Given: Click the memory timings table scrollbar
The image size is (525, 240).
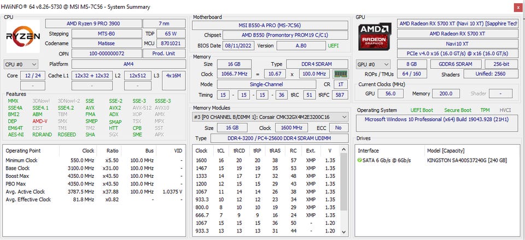Looking at the screenshot, I should tap(344, 191).
